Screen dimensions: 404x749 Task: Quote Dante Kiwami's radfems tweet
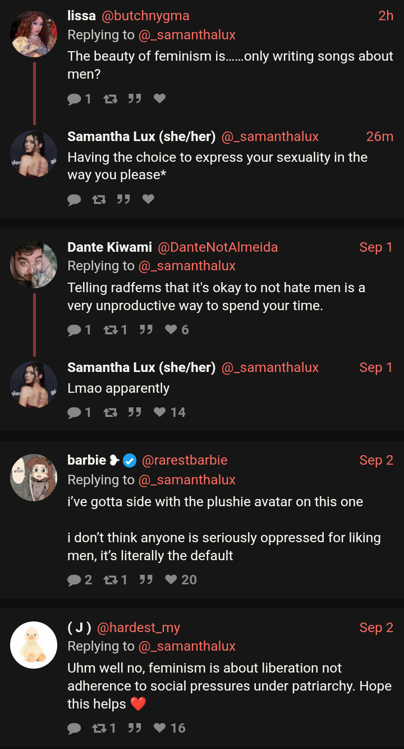(x=146, y=330)
